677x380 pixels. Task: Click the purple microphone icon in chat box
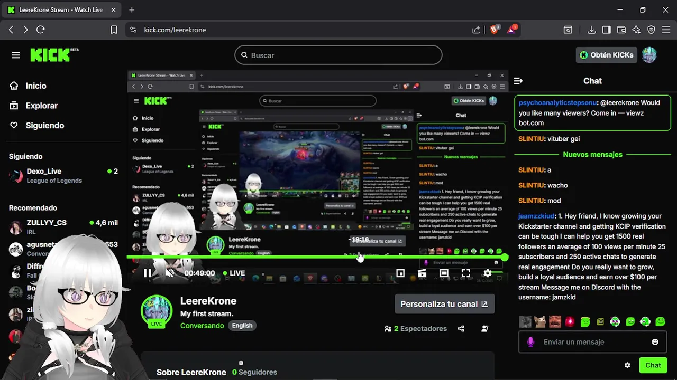pos(530,342)
